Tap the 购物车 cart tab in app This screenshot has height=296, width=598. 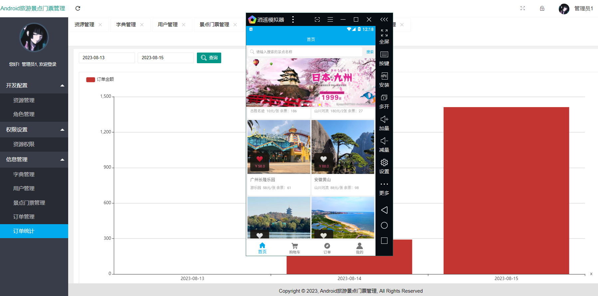[295, 248]
